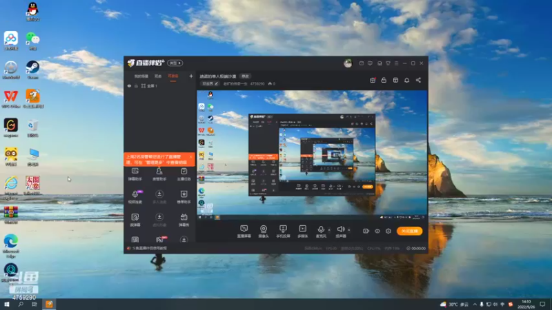Click the last download icon in the tool grid
Screen dimensions: 552x310
184,240
